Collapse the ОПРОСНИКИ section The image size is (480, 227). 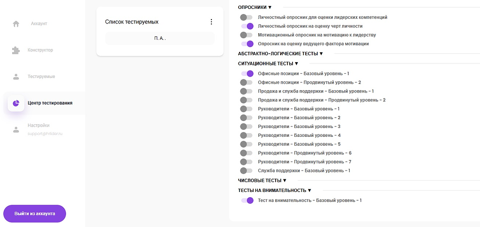[255, 7]
